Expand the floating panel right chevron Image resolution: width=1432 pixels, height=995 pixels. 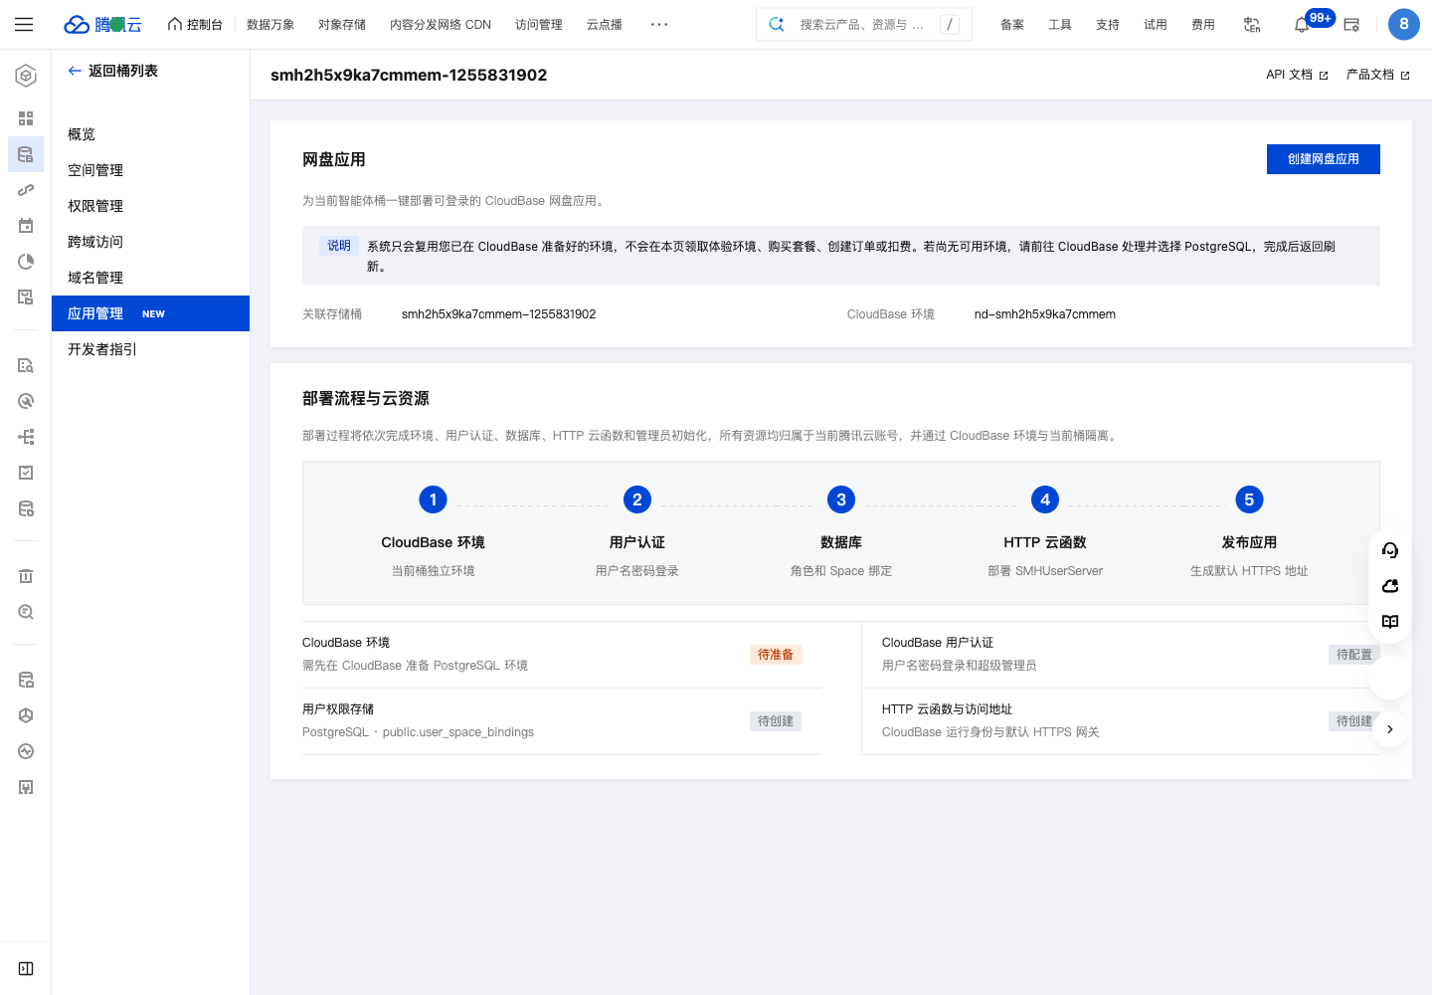[1390, 729]
